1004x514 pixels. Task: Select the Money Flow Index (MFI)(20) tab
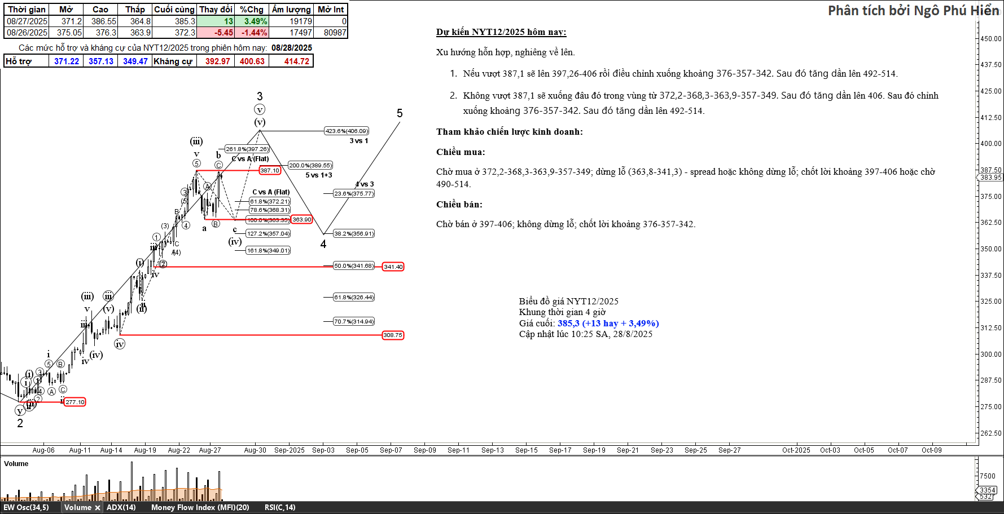[x=200, y=508]
